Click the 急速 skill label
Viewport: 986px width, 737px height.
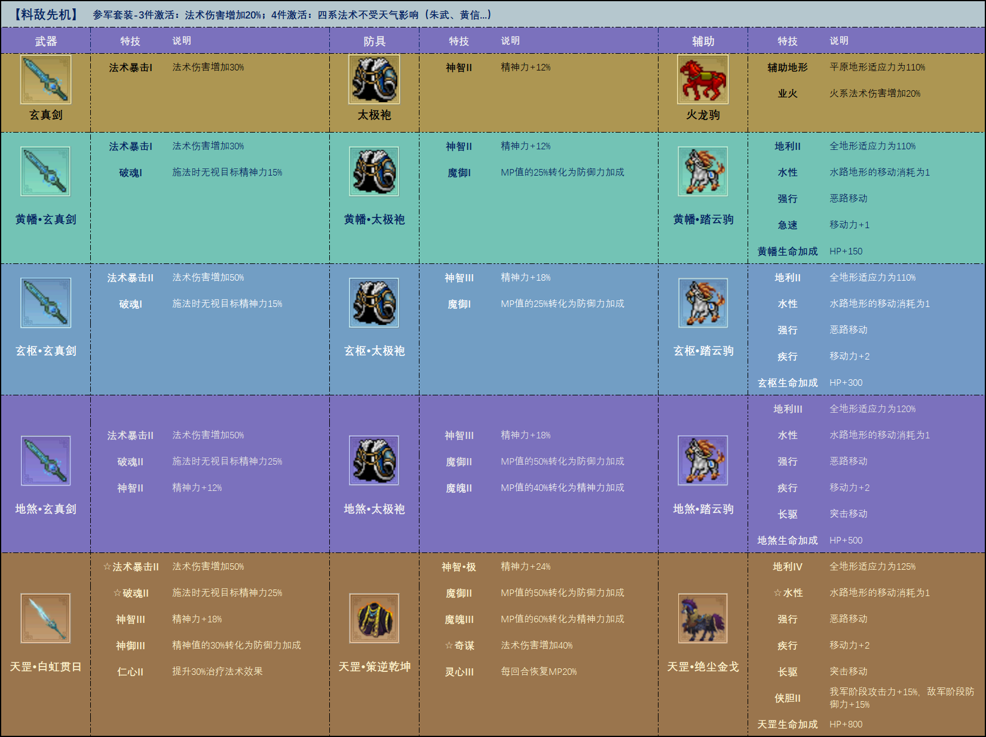pos(788,225)
